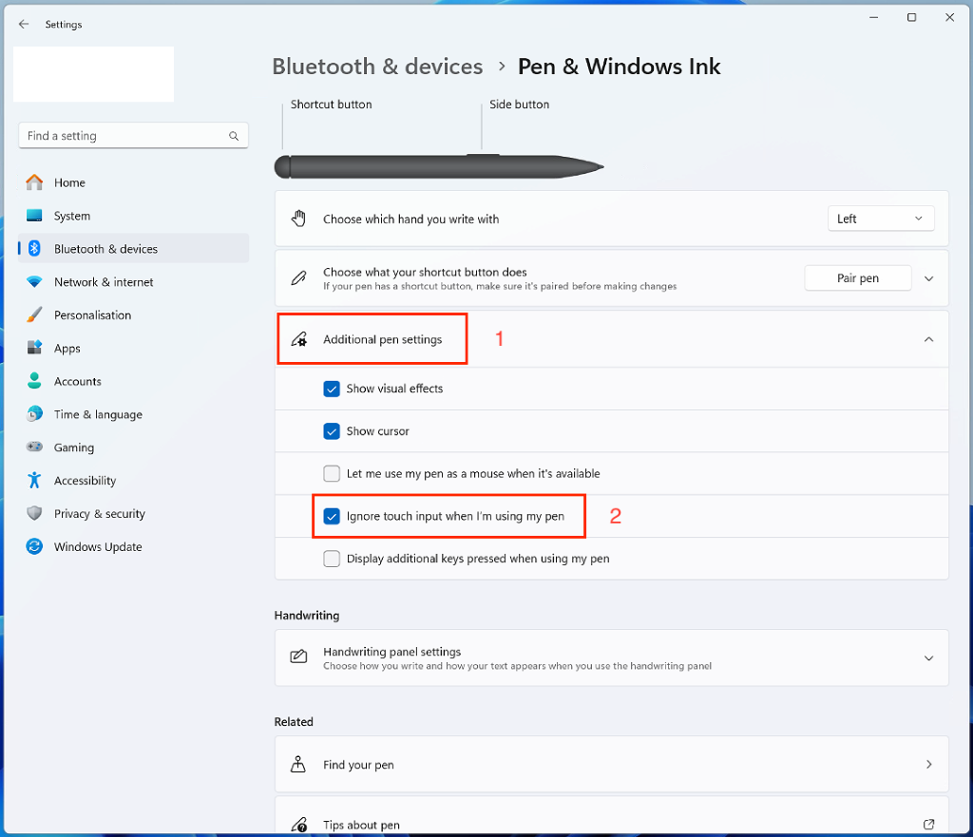
Task: Click the Time & language globe icon
Action: tap(34, 414)
